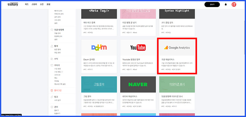Screen dimensions: 246x117
Task: Open 메뉴 under 꾸미기
Action: (56, 78)
